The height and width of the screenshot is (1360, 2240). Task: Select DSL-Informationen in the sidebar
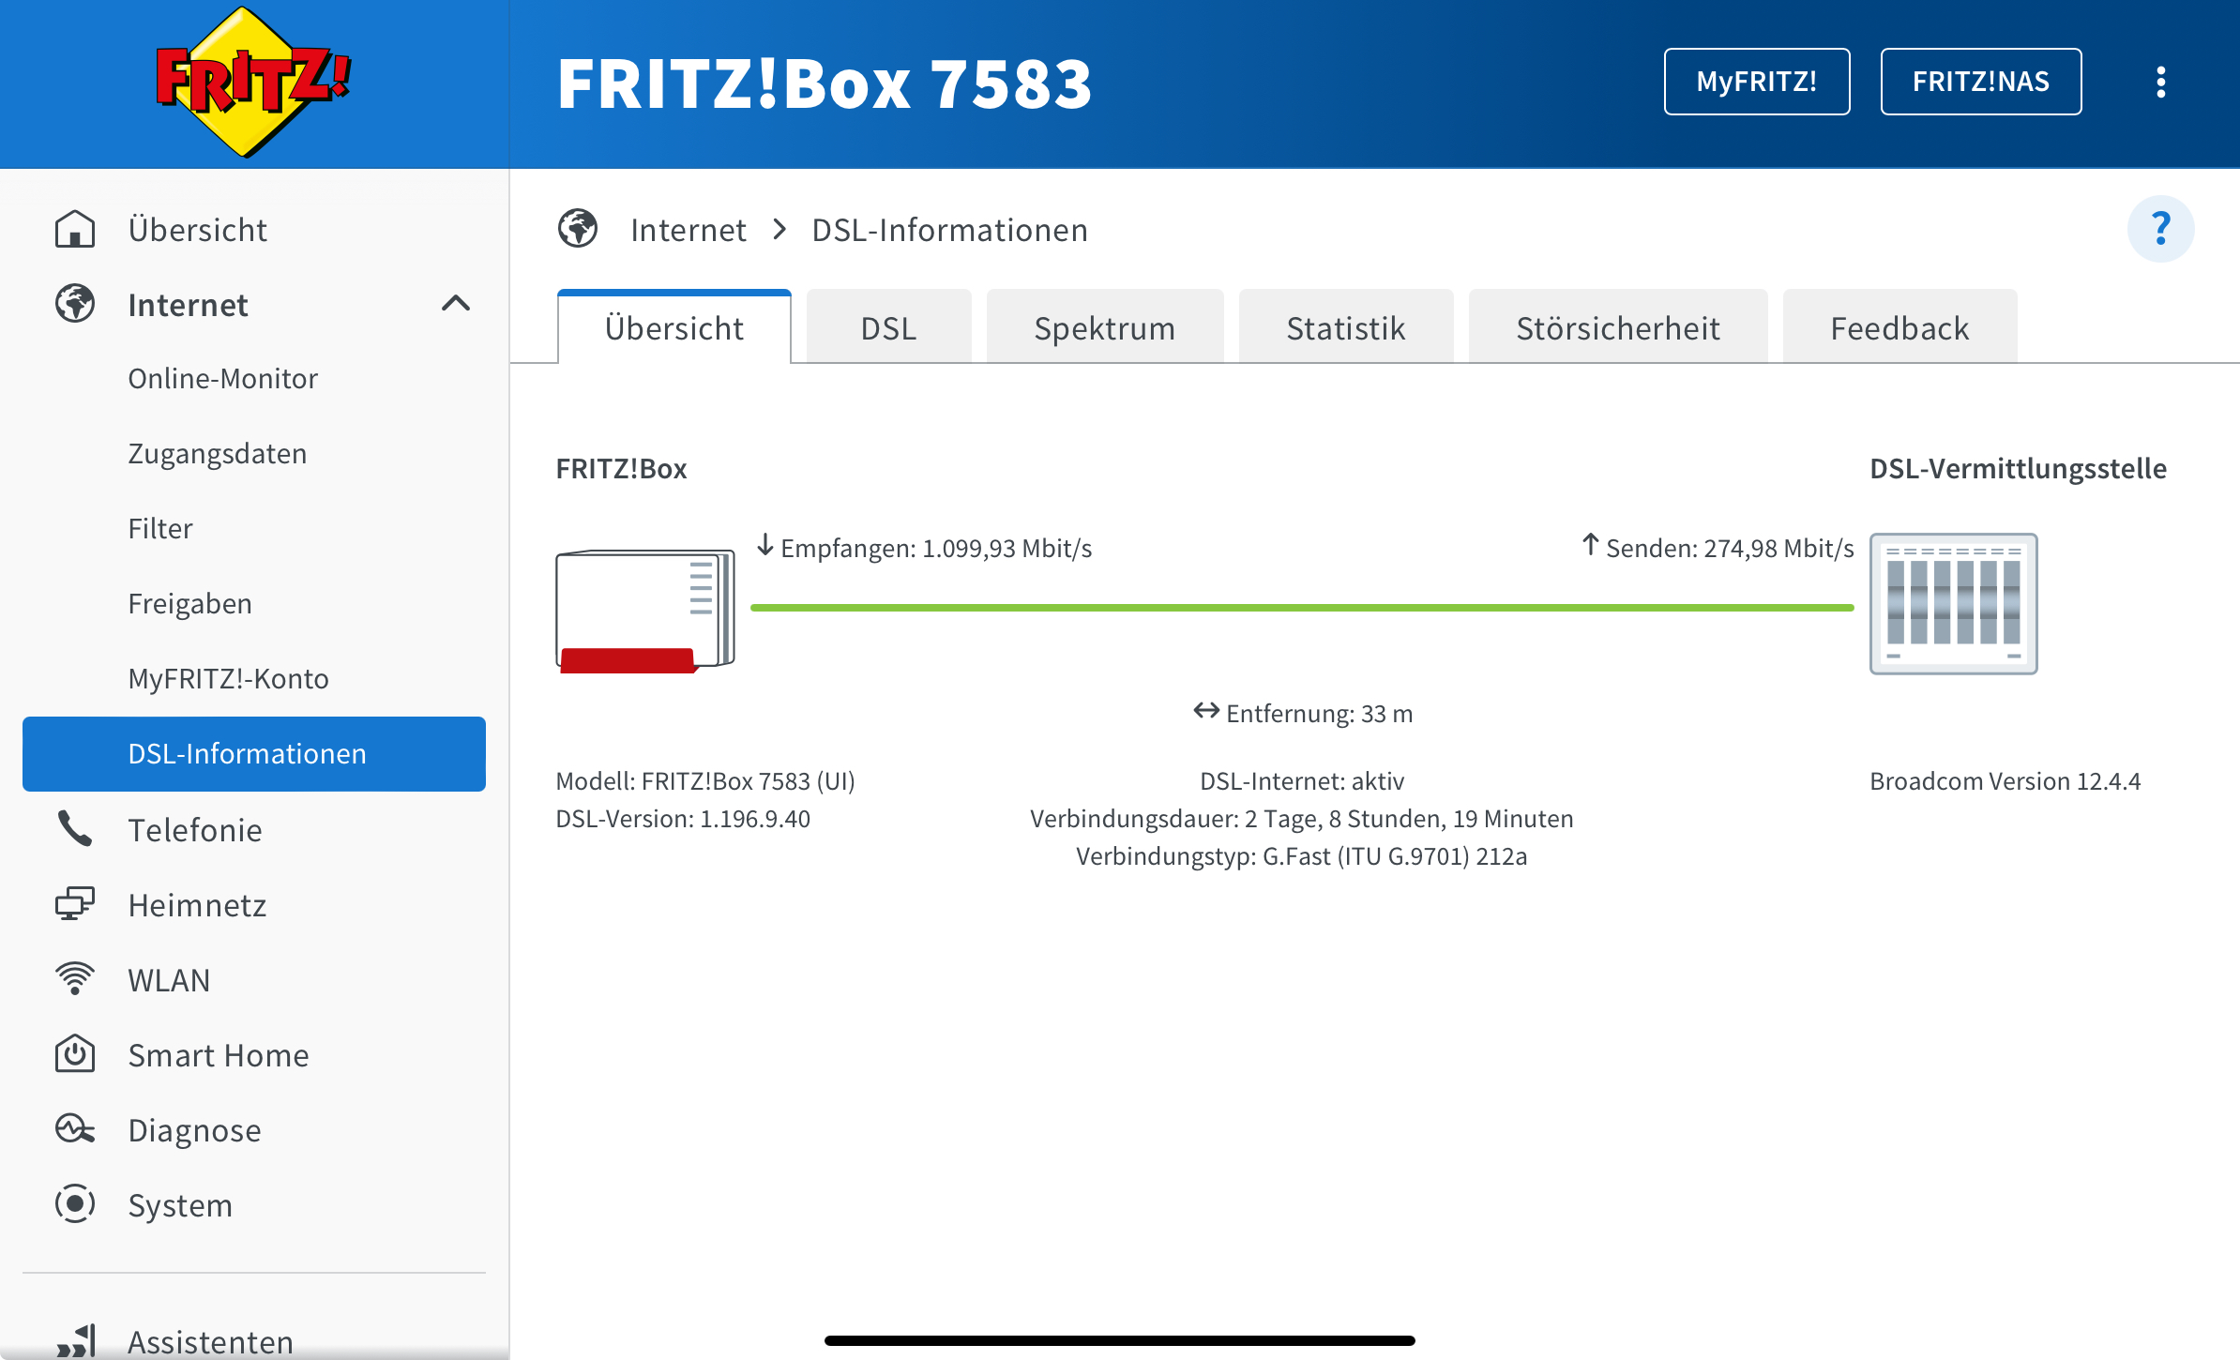pyautogui.click(x=254, y=754)
